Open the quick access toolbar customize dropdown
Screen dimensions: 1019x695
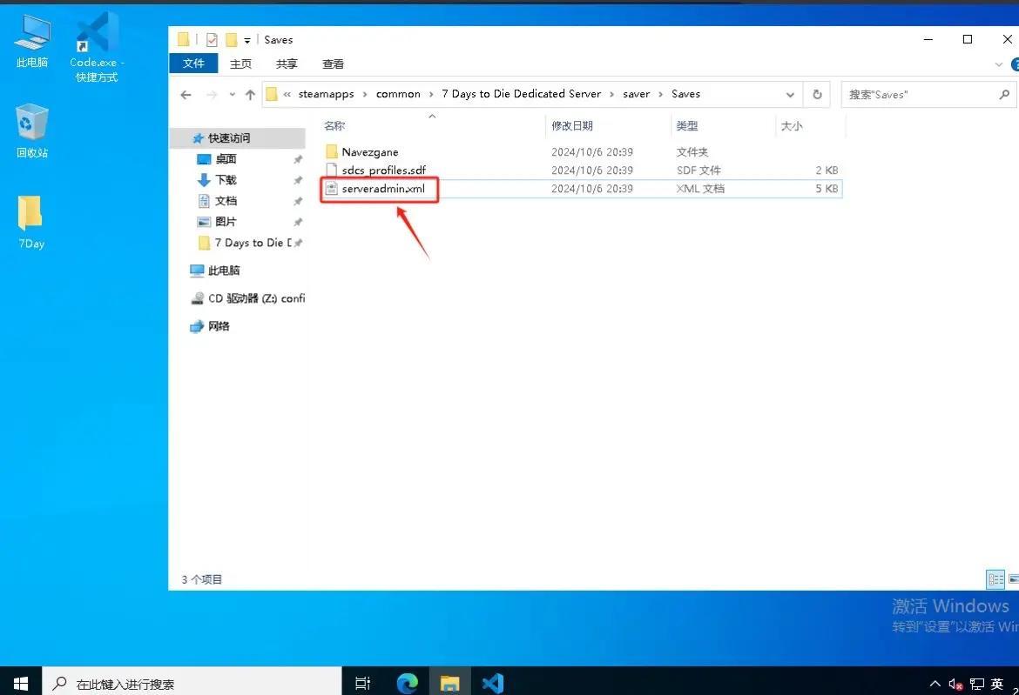(247, 40)
